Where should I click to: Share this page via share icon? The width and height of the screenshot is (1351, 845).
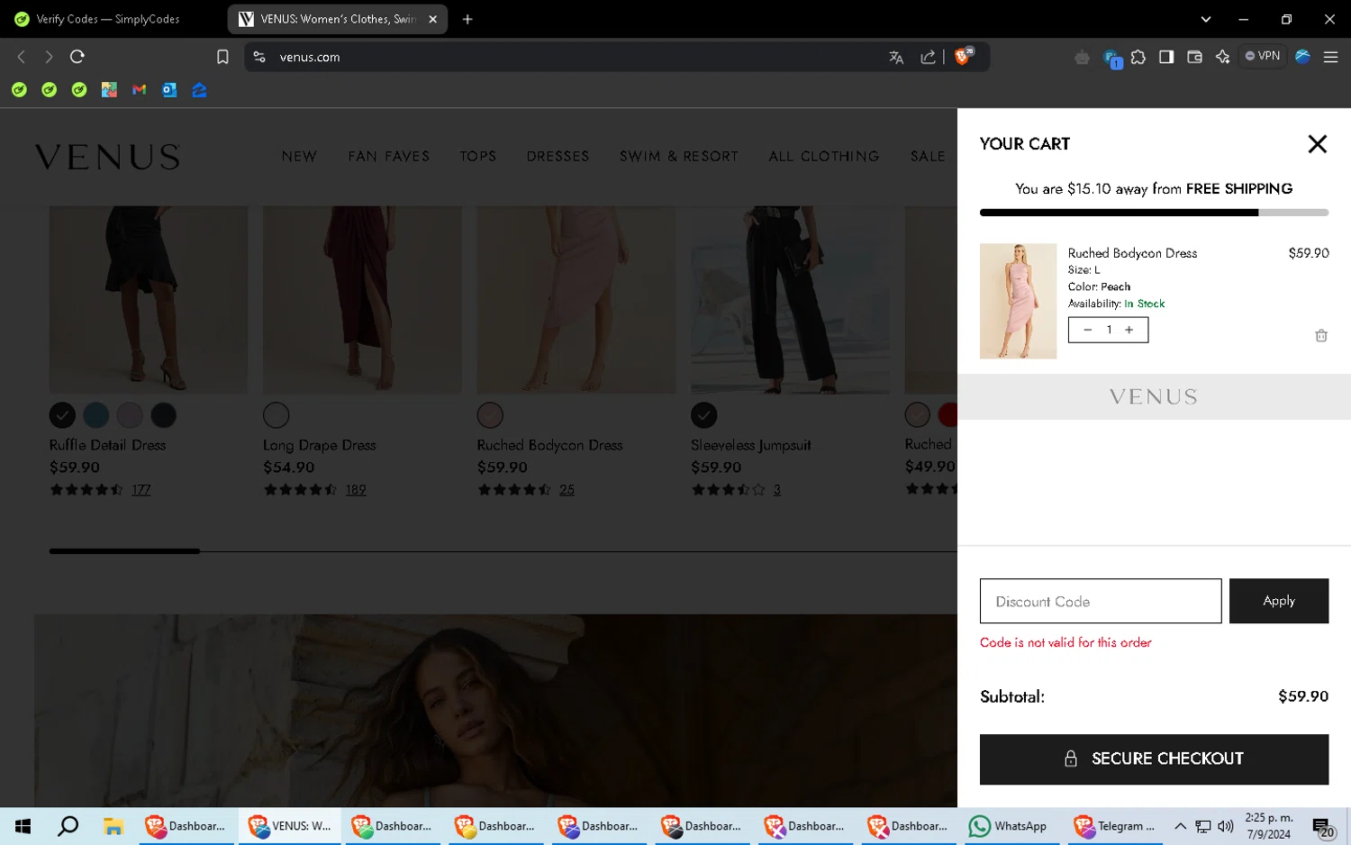pos(928,57)
